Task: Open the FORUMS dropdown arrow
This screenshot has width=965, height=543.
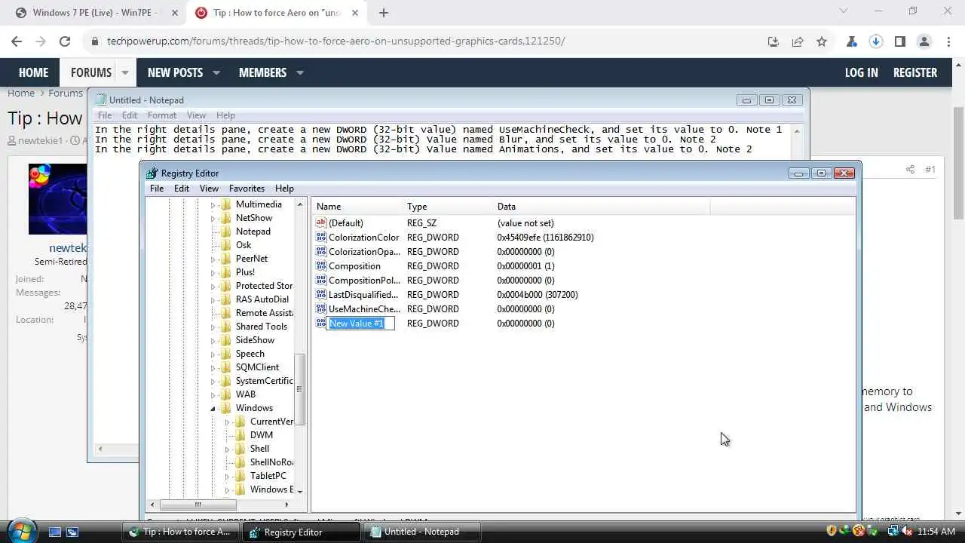Action: [125, 72]
